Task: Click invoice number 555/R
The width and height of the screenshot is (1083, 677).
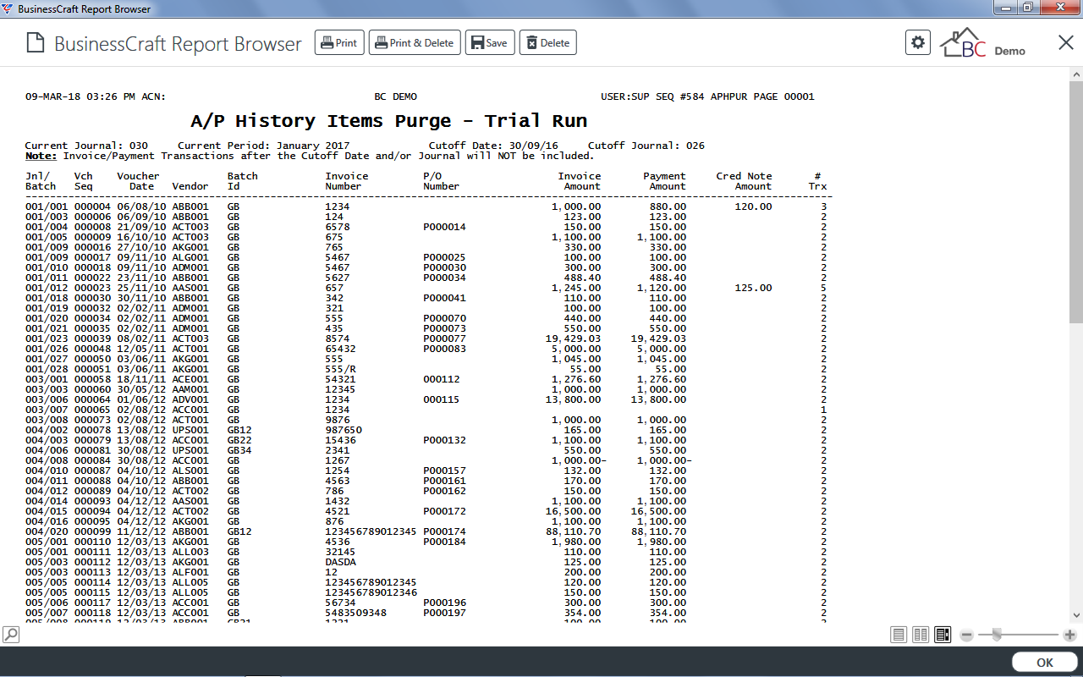Action: (x=341, y=369)
